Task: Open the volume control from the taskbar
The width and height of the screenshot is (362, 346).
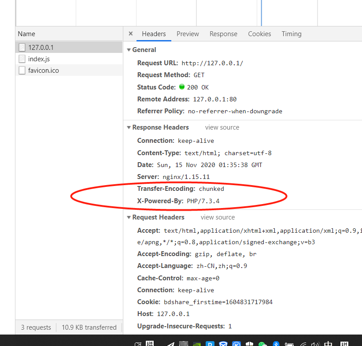Action: pos(315,343)
